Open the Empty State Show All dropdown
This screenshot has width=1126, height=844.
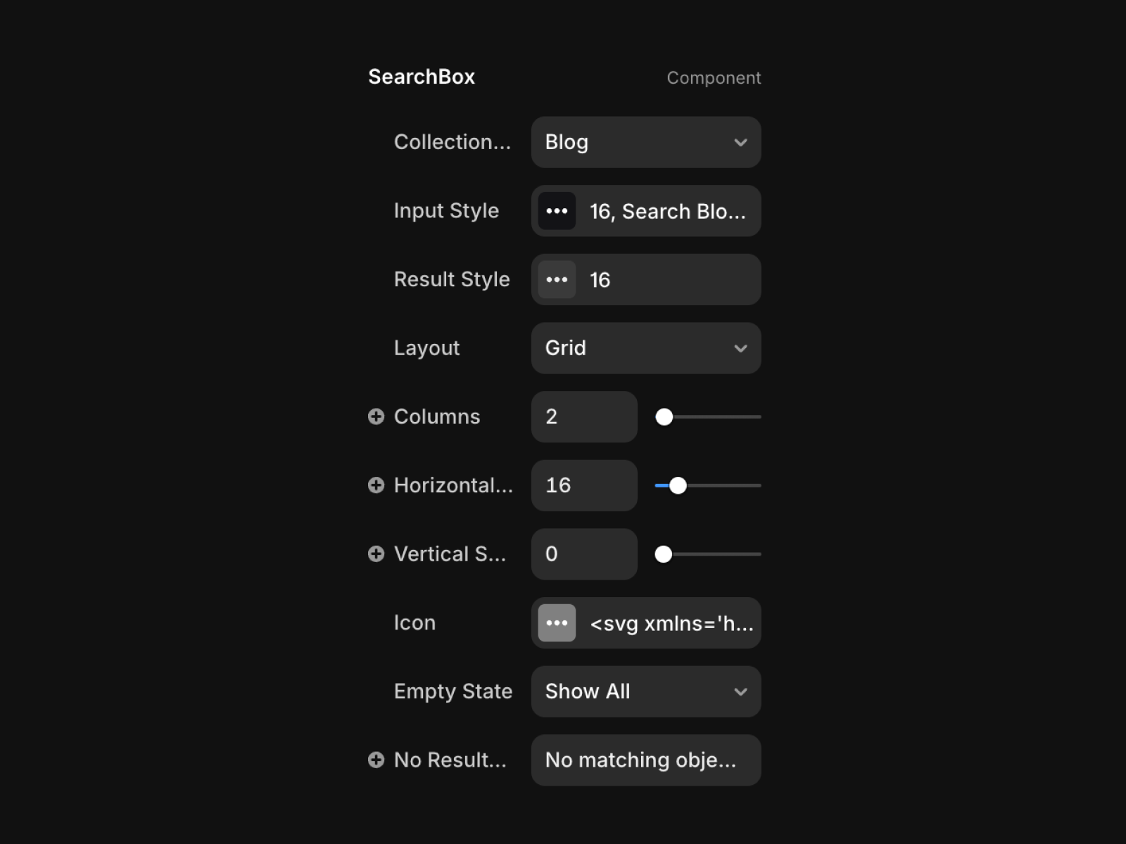click(x=646, y=691)
